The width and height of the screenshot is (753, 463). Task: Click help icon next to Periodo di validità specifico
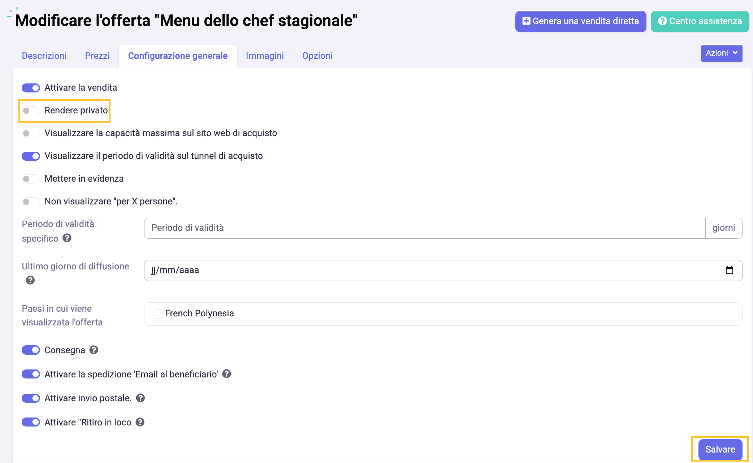point(67,238)
